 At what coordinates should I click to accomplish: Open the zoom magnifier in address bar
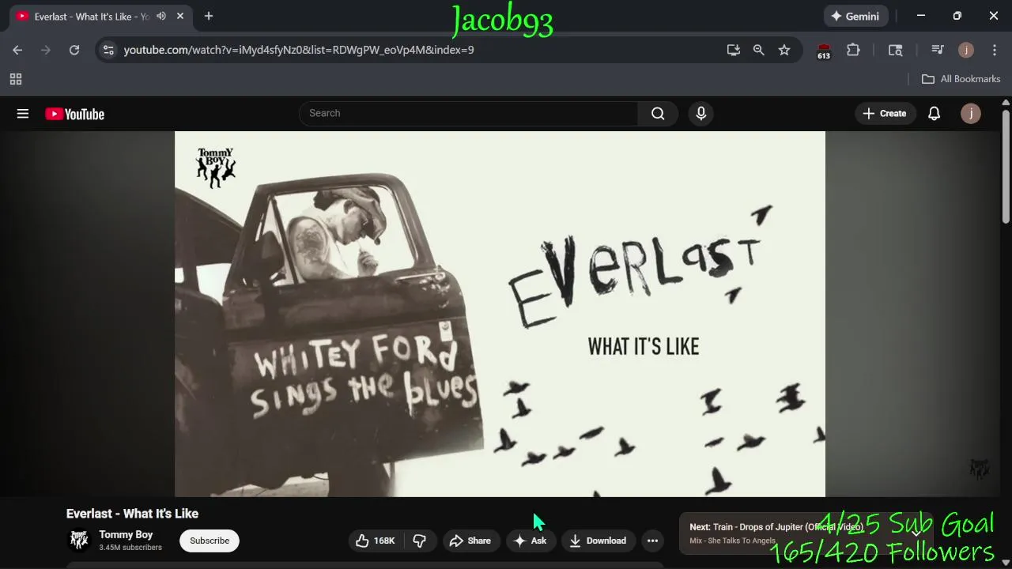pos(759,50)
